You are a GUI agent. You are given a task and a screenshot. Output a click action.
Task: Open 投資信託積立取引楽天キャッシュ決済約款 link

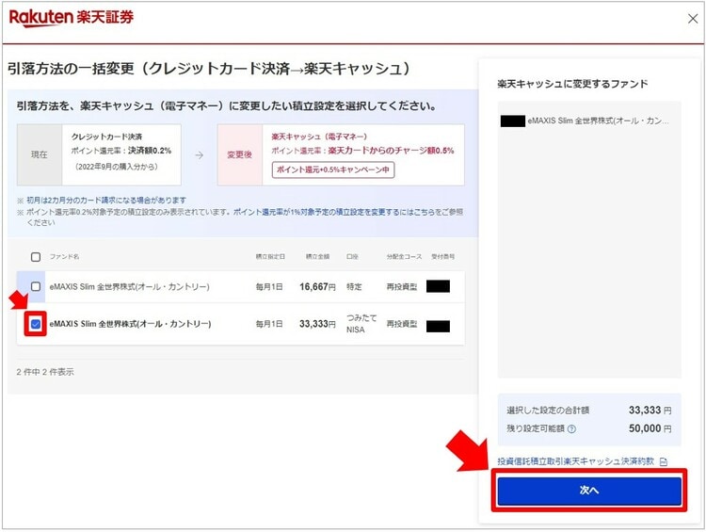coord(575,461)
